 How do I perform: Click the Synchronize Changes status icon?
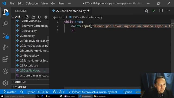click(22, 92)
